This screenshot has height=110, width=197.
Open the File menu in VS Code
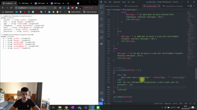(105, 2)
